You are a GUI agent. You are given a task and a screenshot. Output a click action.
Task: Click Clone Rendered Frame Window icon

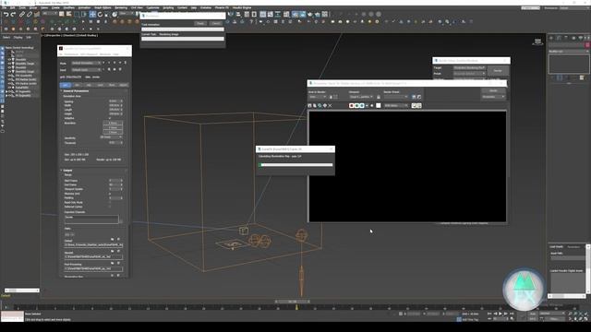click(320, 106)
